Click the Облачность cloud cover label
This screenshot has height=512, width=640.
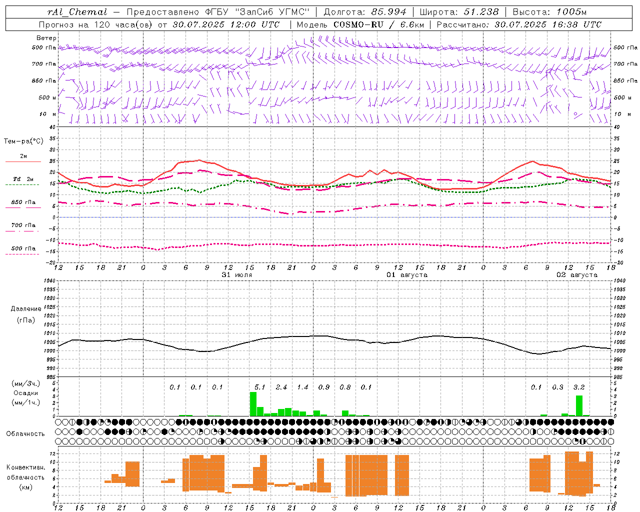(x=25, y=434)
